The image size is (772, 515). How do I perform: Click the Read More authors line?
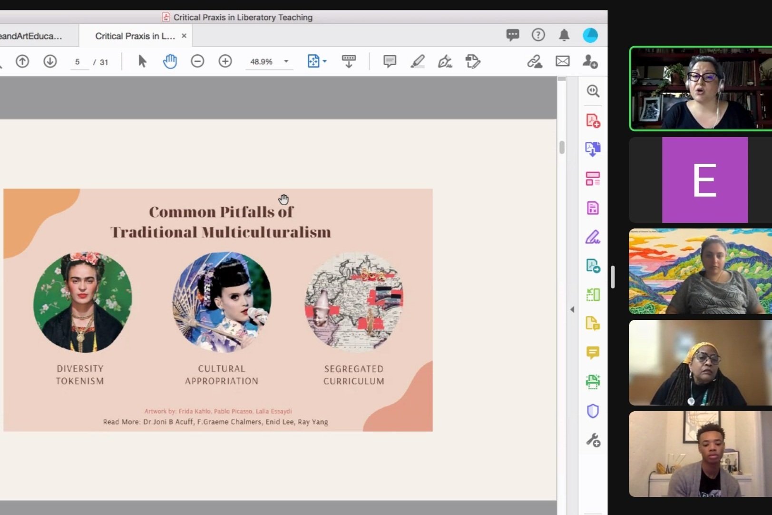pos(215,422)
